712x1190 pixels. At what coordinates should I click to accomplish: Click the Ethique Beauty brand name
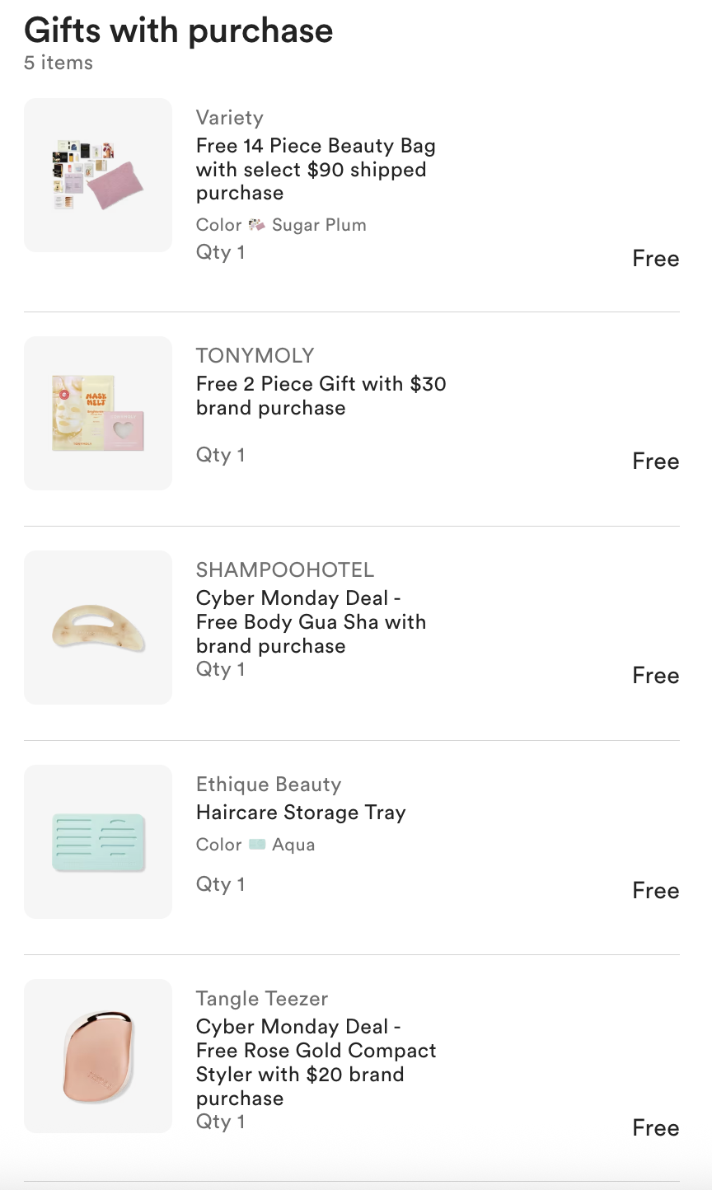(268, 785)
